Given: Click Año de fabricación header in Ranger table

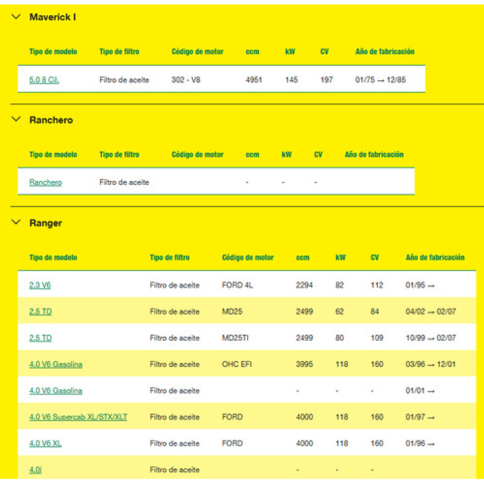Looking at the screenshot, I should coord(435,258).
